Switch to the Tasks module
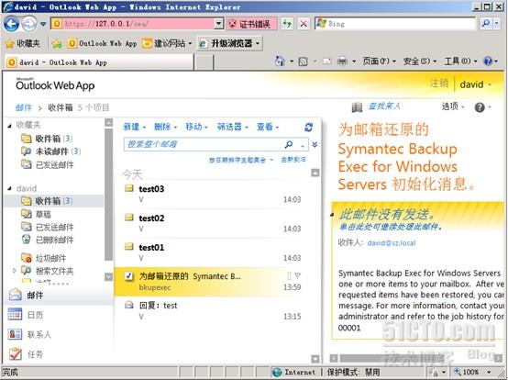This screenshot has height=380, width=508. tap(59, 354)
